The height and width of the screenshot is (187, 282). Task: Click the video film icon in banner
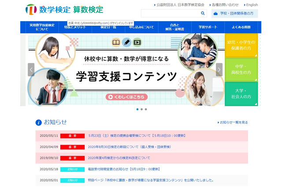(137, 43)
